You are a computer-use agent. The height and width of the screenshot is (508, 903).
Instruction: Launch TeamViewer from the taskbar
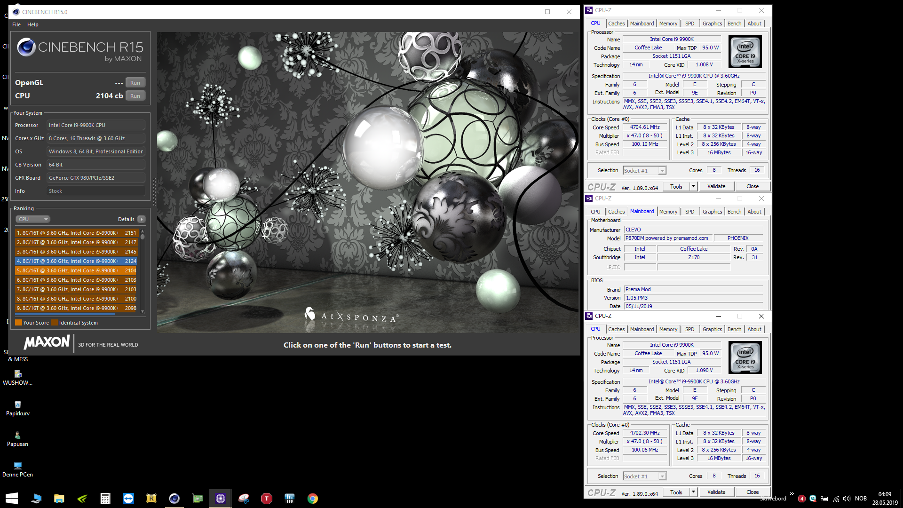tap(128, 499)
